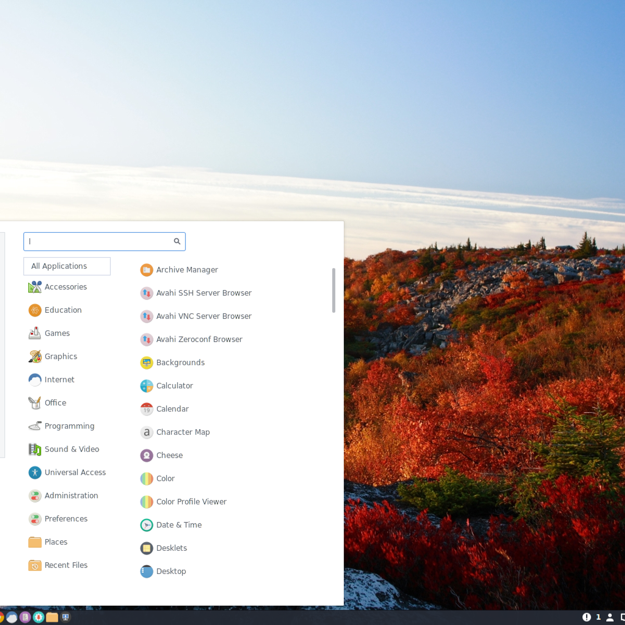This screenshot has width=625, height=625.
Task: Select the Preferences category
Action: [66, 519]
